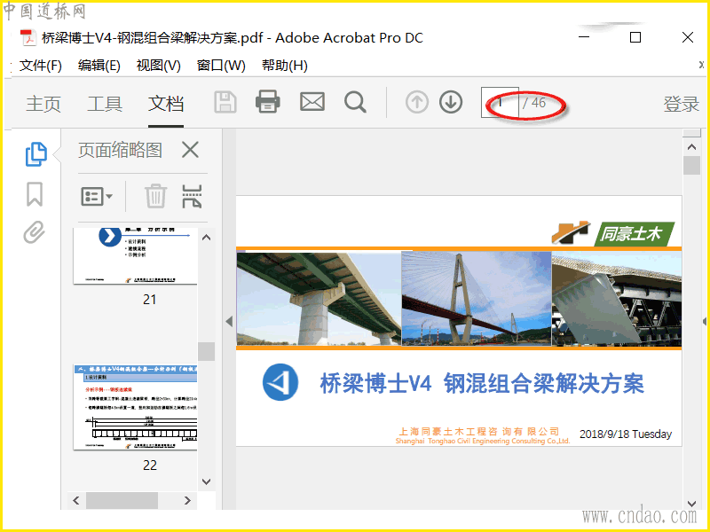This screenshot has width=710, height=532.
Task: Collapse the left navigation pane arrow
Action: [229, 321]
